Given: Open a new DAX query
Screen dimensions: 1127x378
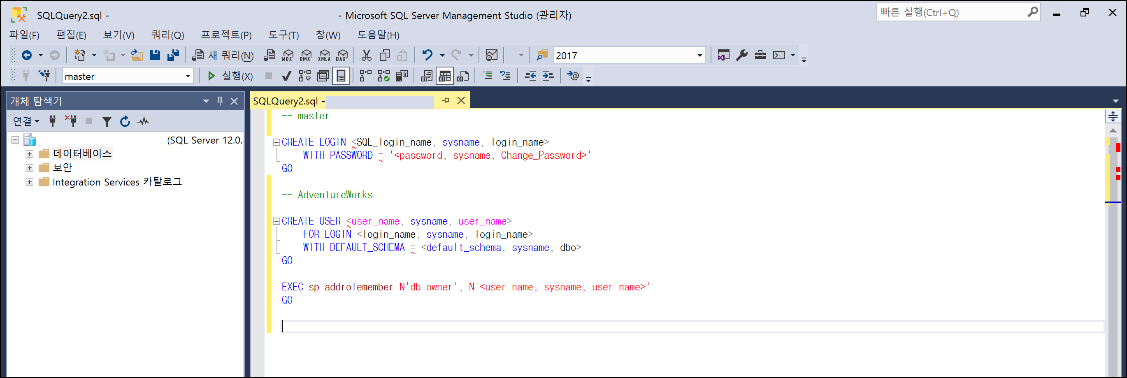Looking at the screenshot, I should pos(342,55).
